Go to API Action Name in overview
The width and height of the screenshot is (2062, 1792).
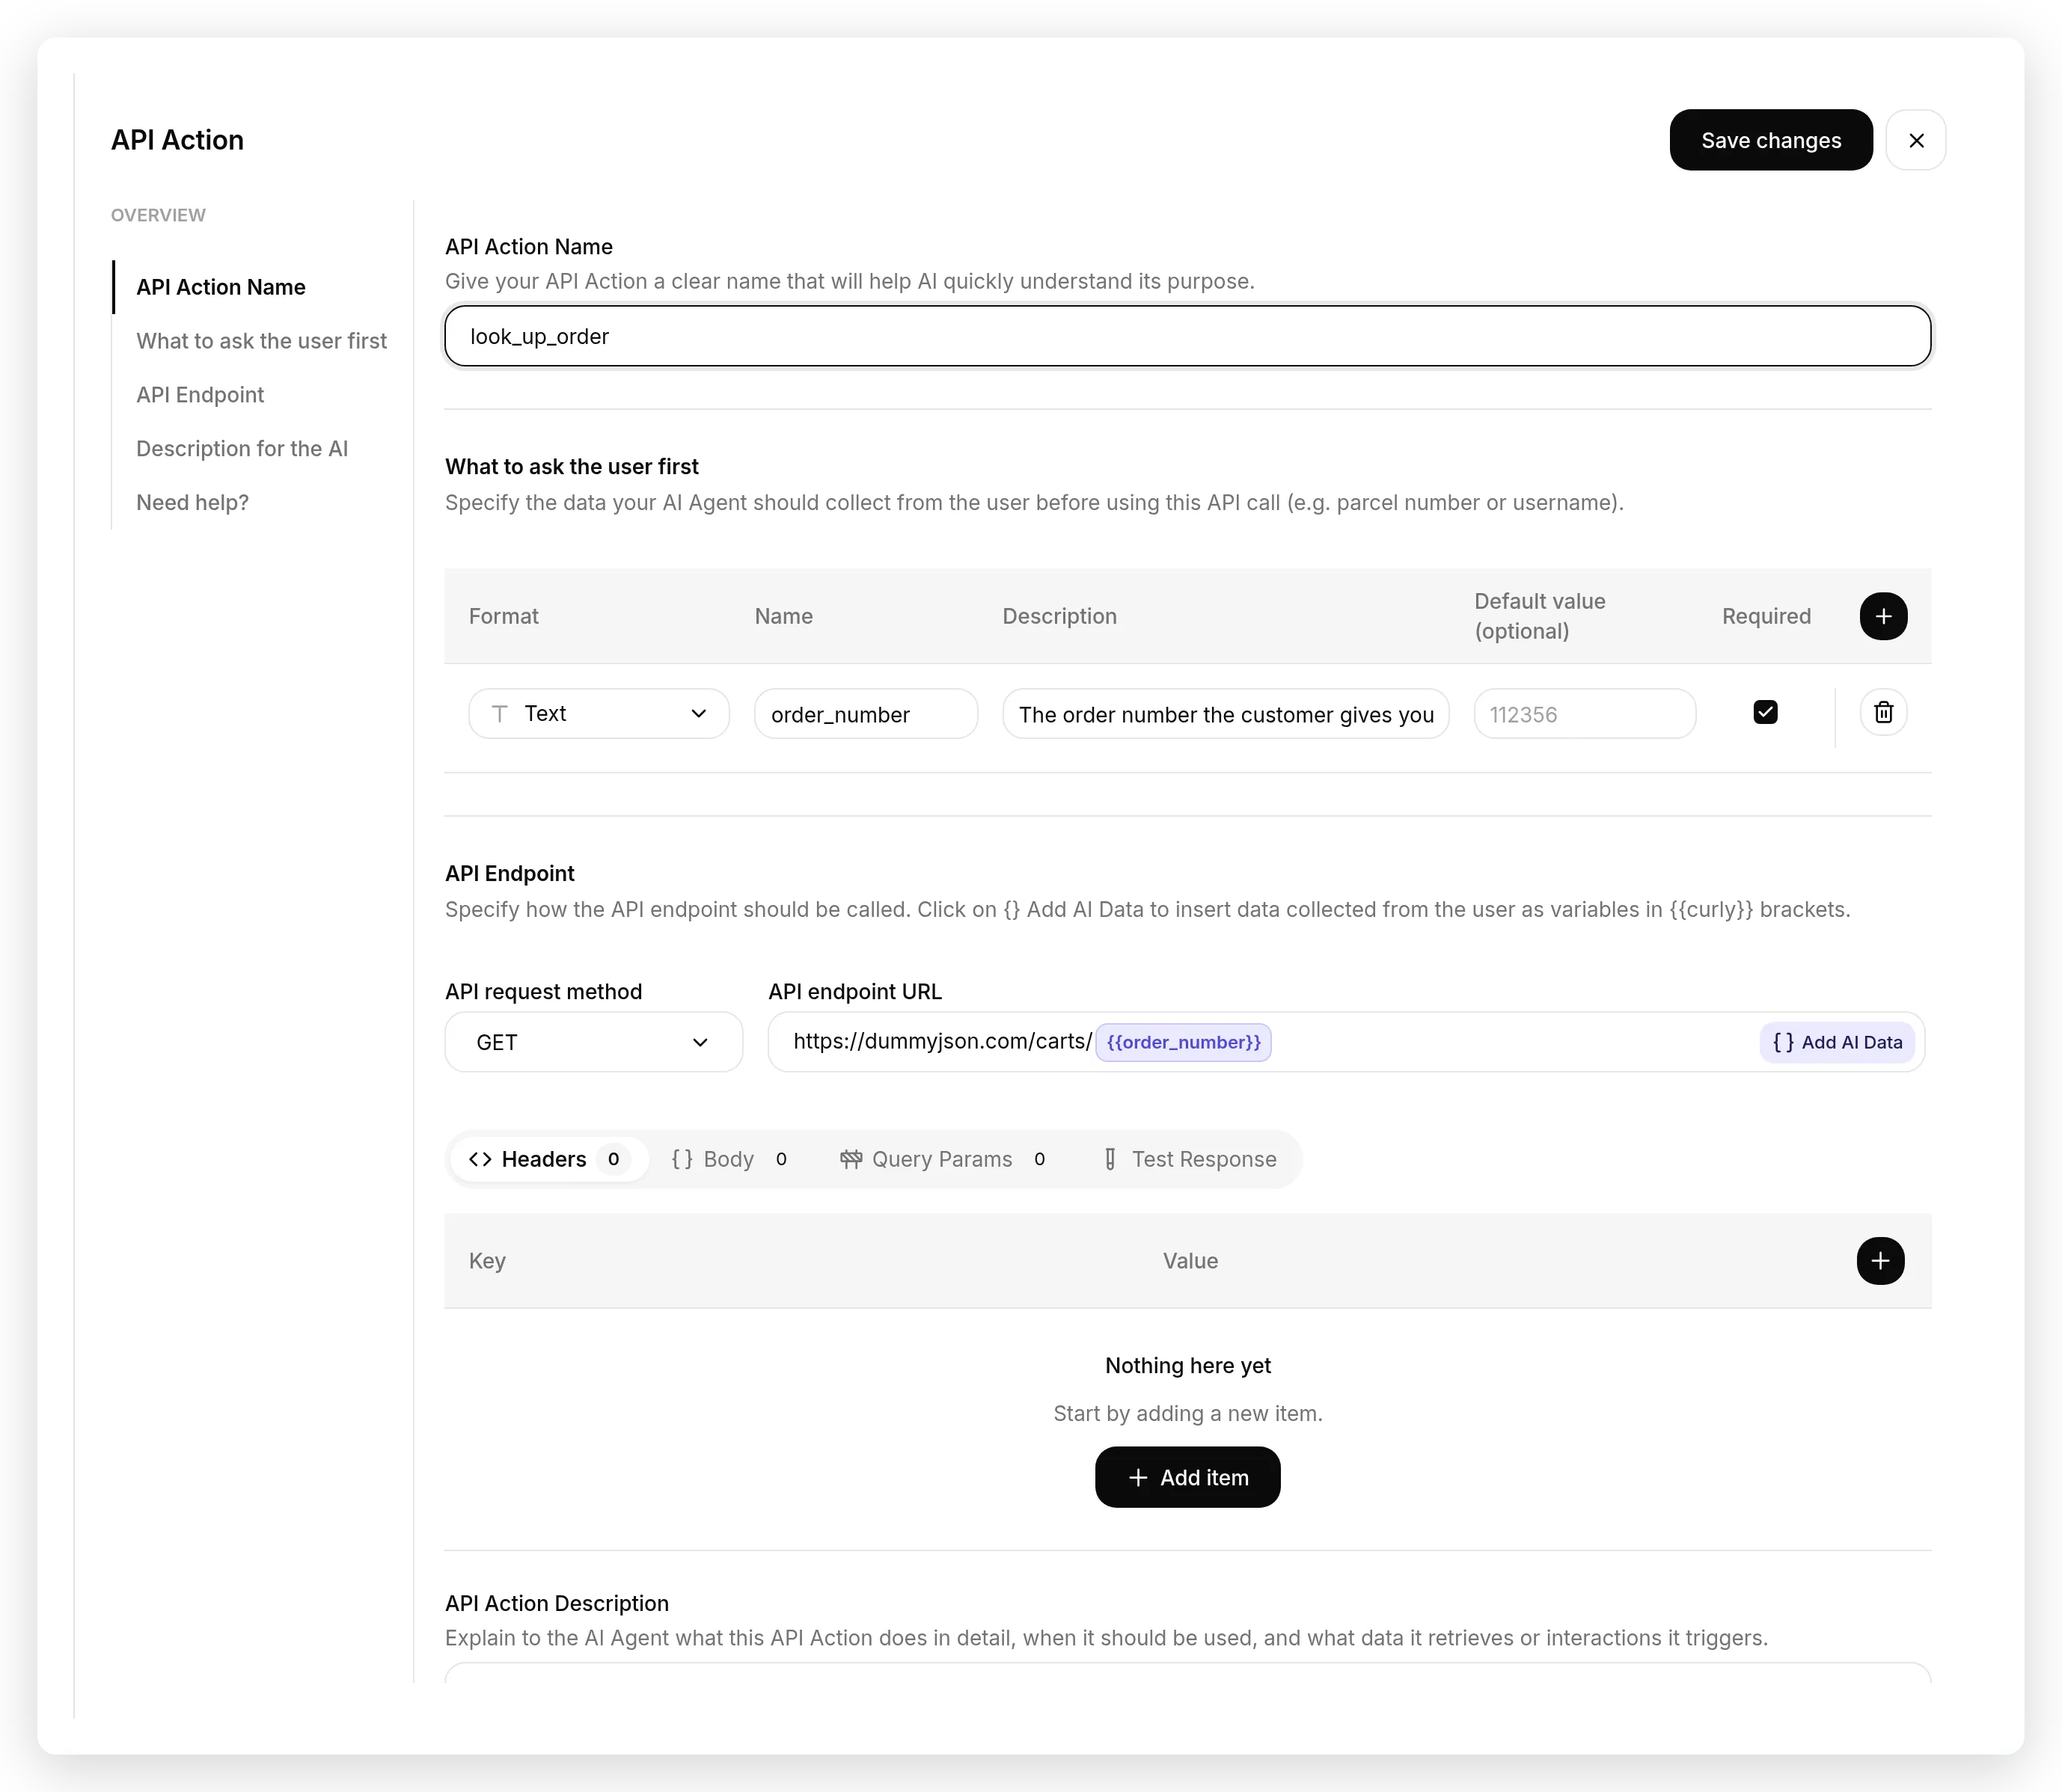[x=220, y=287]
